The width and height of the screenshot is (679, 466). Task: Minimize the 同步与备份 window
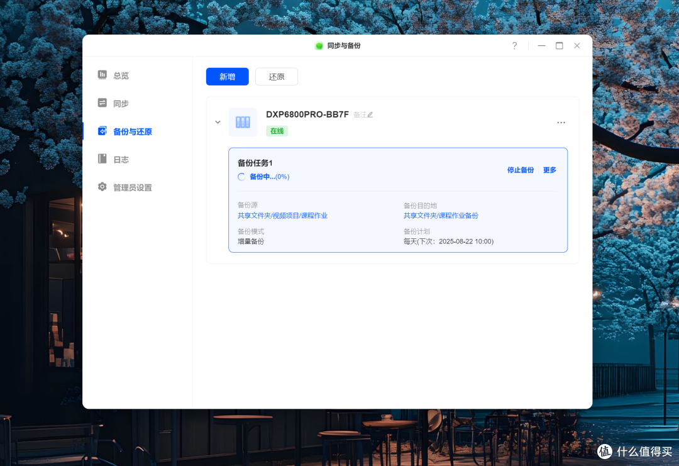click(541, 45)
